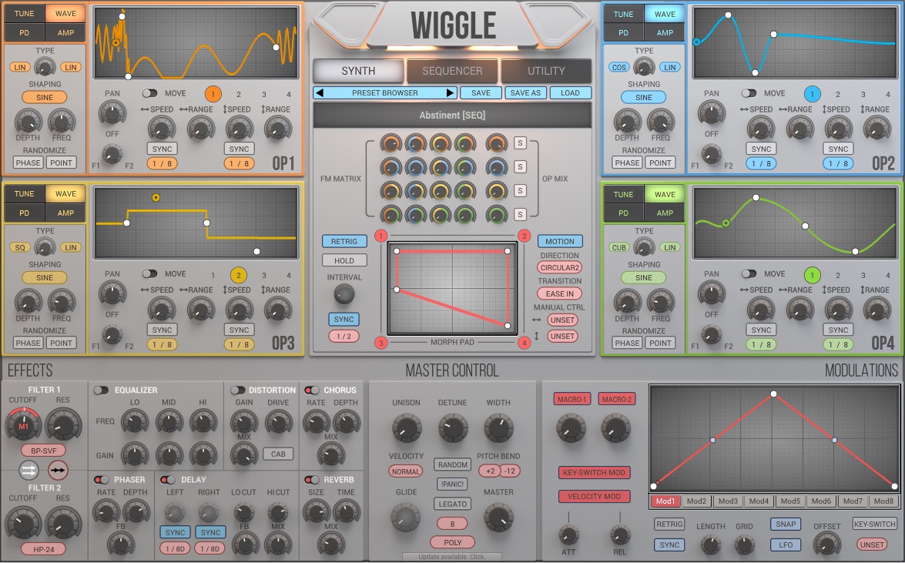Click OP1 randomize PHASE button
The image size is (905, 563).
[x=28, y=163]
